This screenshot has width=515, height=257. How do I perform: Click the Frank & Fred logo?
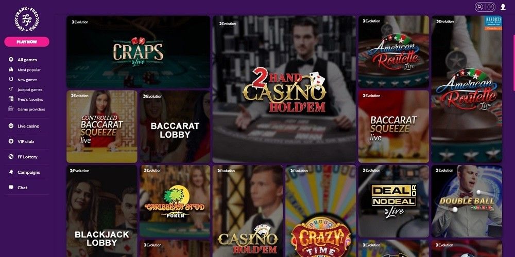pyautogui.click(x=27, y=20)
